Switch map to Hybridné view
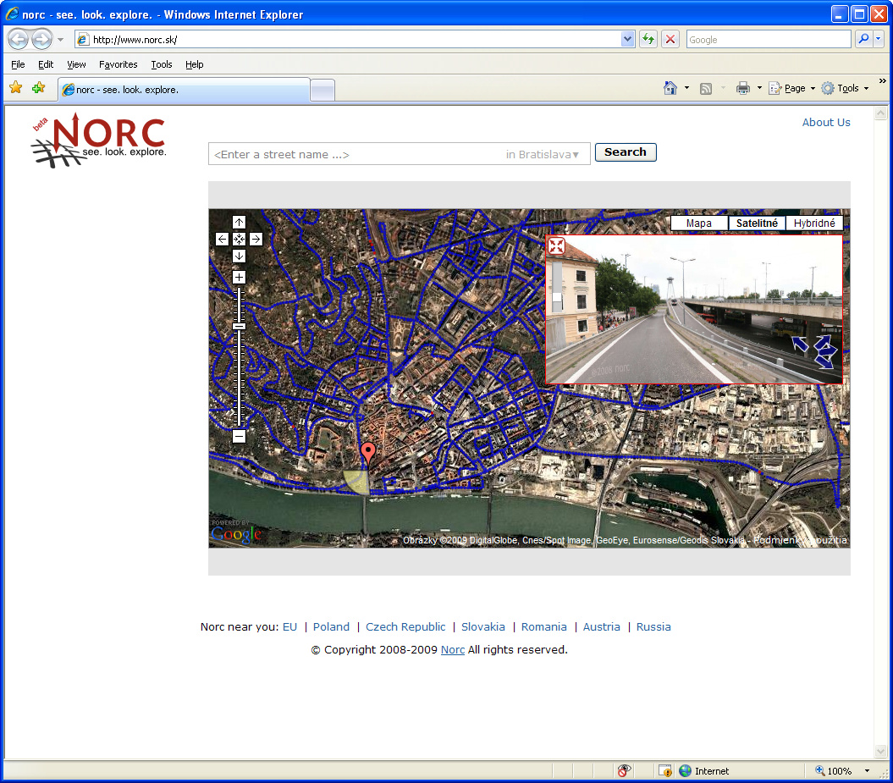The height and width of the screenshot is (783, 893). coord(814,223)
